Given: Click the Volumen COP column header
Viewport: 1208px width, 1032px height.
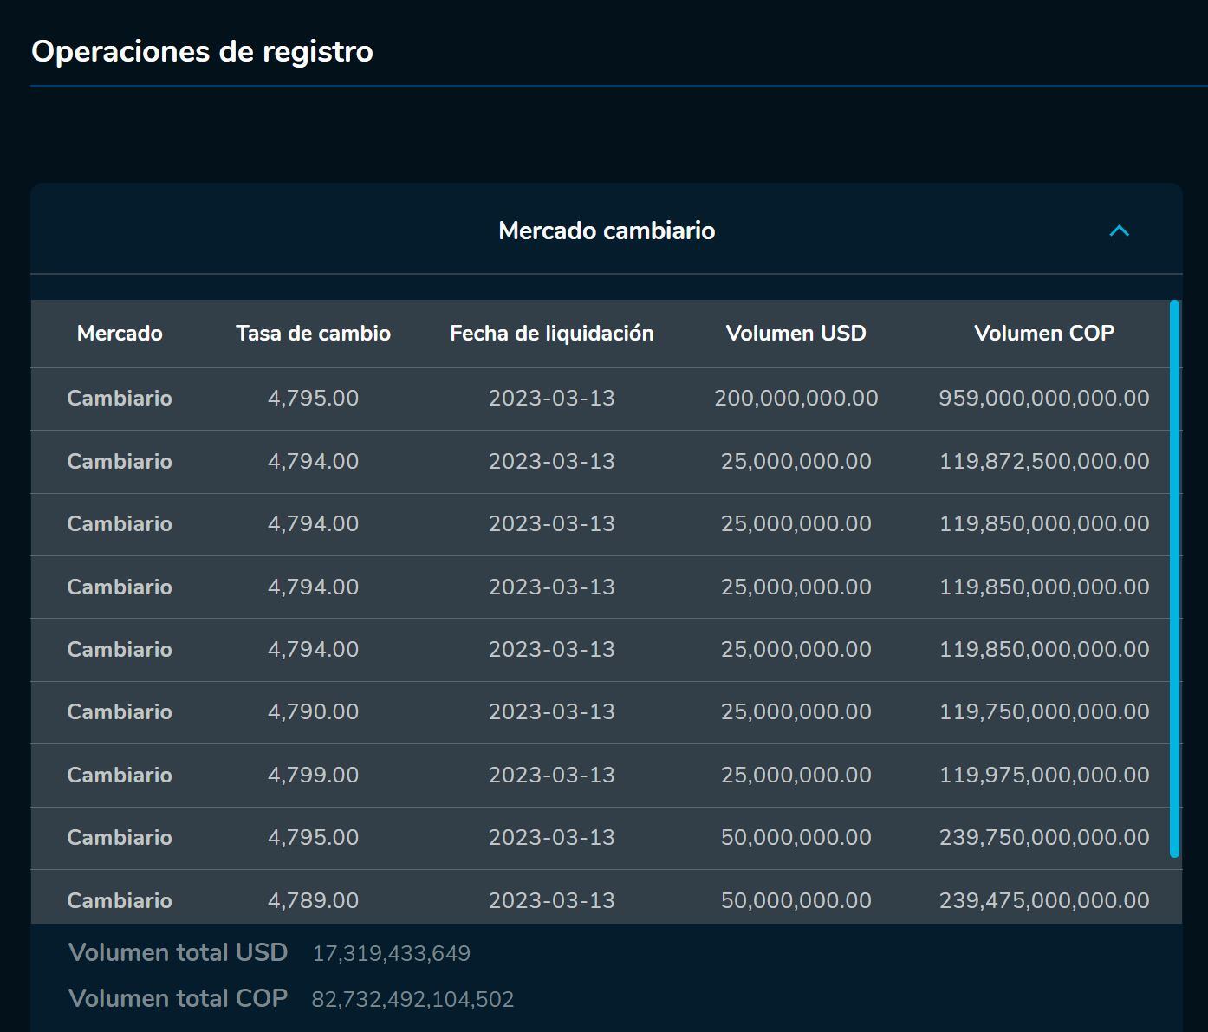Looking at the screenshot, I should (1043, 334).
